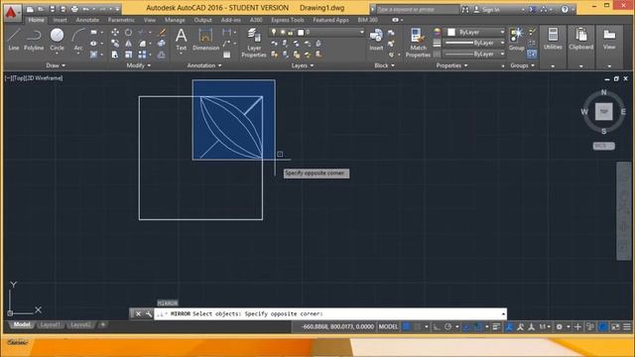Toggle lineweight display in status bar
The image size is (635, 357).
(496, 326)
